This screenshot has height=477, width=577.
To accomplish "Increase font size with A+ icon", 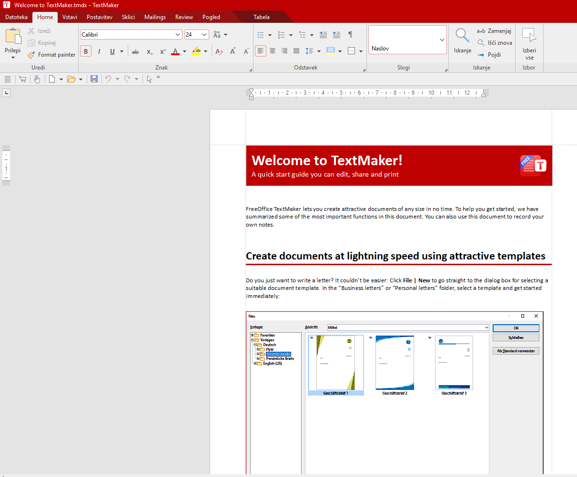I will pos(233,51).
